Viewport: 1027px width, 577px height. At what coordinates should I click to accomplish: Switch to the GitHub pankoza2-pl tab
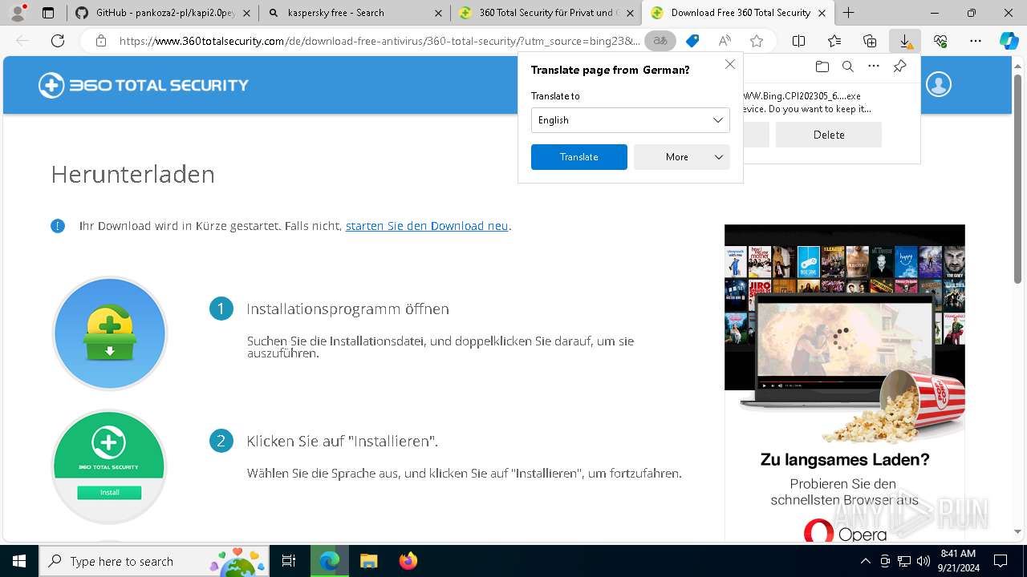pyautogui.click(x=164, y=13)
